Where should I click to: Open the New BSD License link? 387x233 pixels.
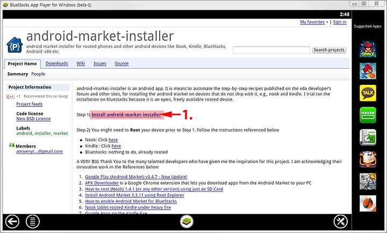click(x=33, y=119)
